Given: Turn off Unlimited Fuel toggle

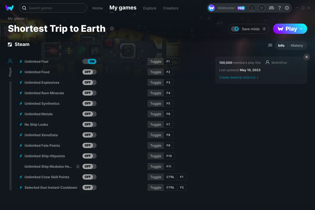Looking at the screenshot, I should click(90, 61).
